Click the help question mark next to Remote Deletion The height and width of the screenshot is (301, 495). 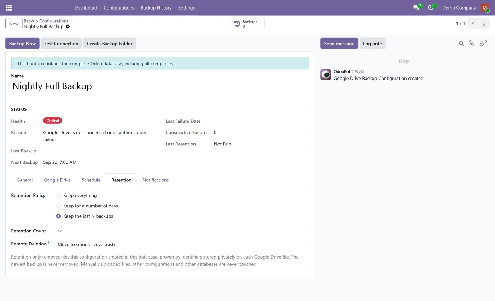(x=49, y=243)
